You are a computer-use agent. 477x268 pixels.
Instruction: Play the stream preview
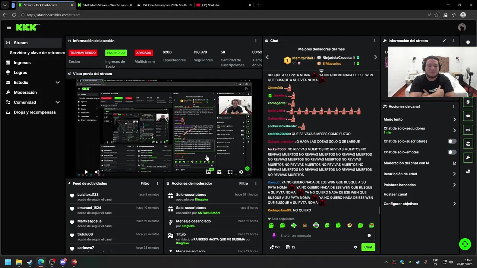pyautogui.click(x=86, y=172)
